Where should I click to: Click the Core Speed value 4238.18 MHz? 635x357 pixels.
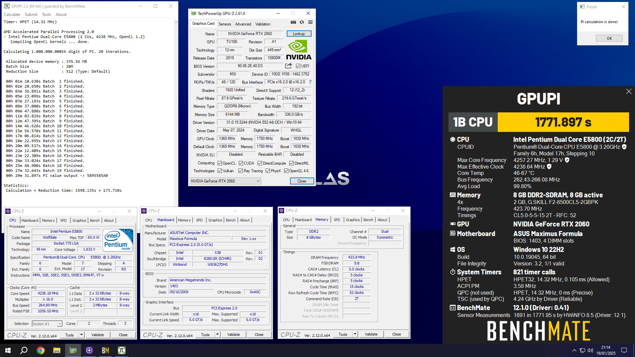(x=48, y=293)
